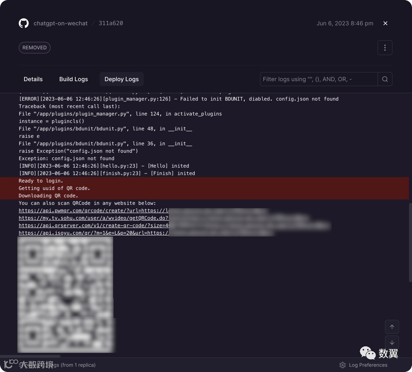This screenshot has width=412, height=372.
Task: Click the Log Preferences gear icon
Action: [342, 365]
